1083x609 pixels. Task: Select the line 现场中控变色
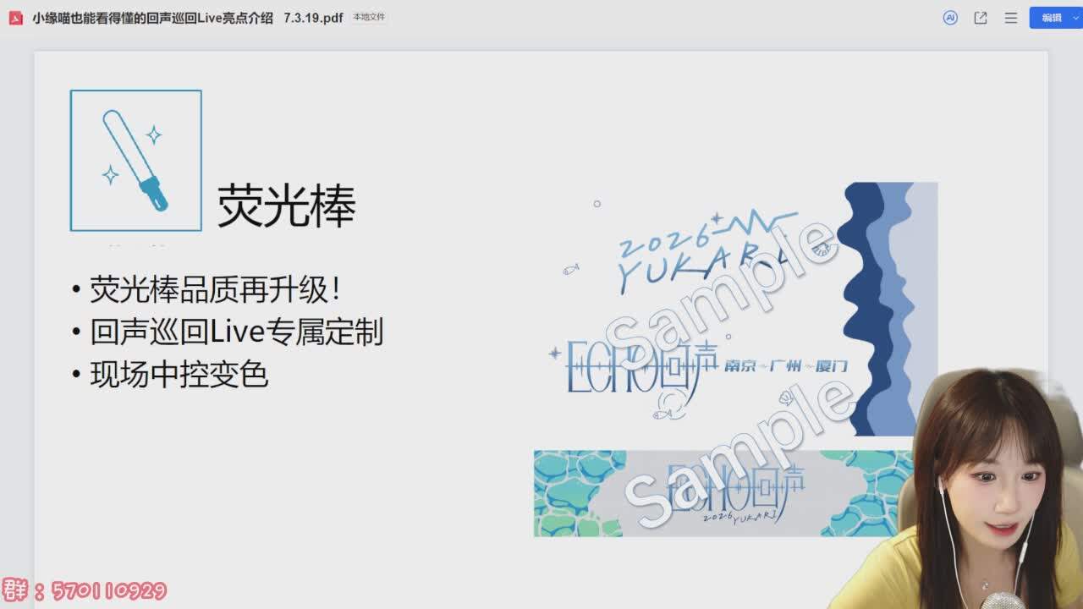(179, 374)
